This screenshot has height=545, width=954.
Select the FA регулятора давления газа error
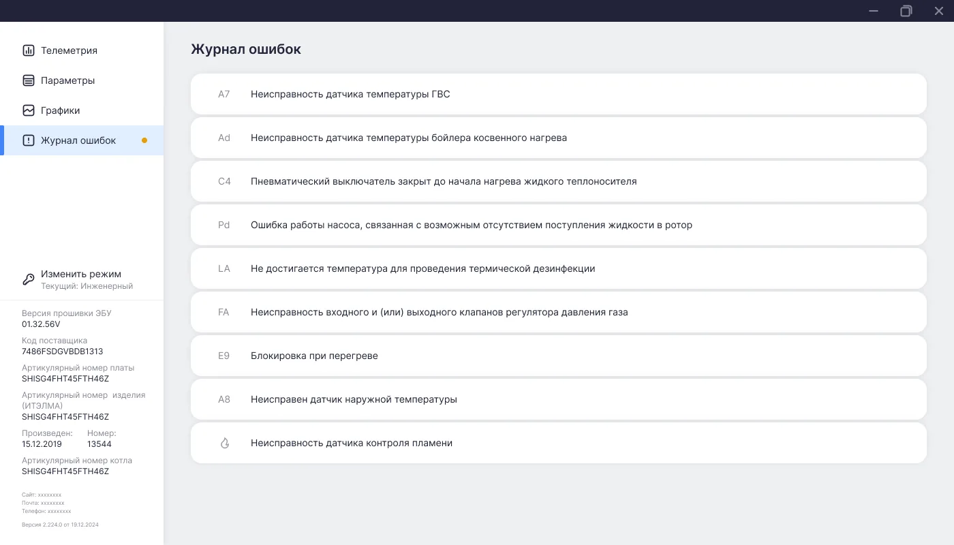(x=559, y=312)
